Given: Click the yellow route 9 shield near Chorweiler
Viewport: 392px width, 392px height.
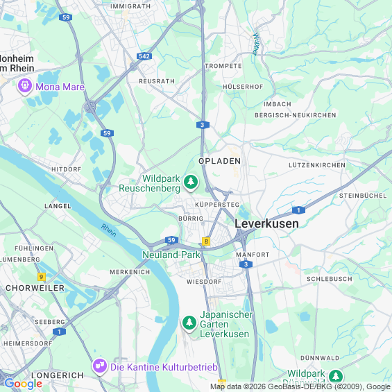Looking at the screenshot, I should click(x=41, y=277).
